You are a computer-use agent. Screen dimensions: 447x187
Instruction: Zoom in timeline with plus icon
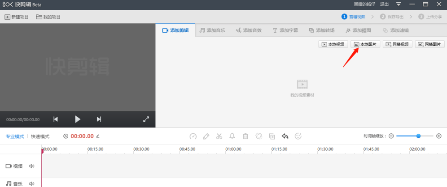coord(439,136)
